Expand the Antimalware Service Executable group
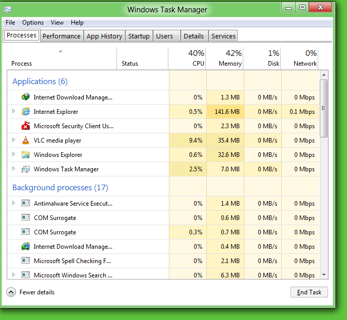This screenshot has width=347, height=320. tap(13, 203)
